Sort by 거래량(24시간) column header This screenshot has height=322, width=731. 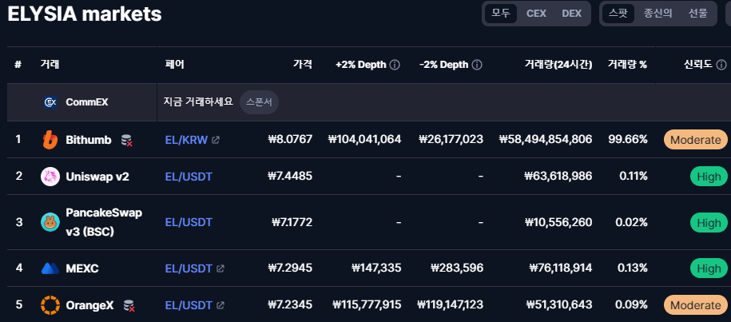click(x=558, y=65)
